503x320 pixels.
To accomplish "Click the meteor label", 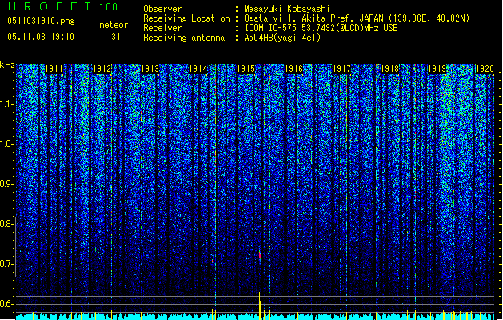I will [114, 25].
